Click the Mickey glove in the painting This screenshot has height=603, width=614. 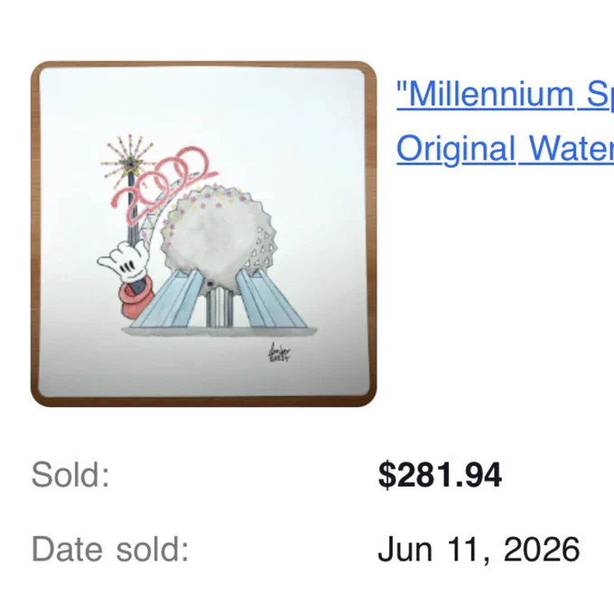[124, 261]
